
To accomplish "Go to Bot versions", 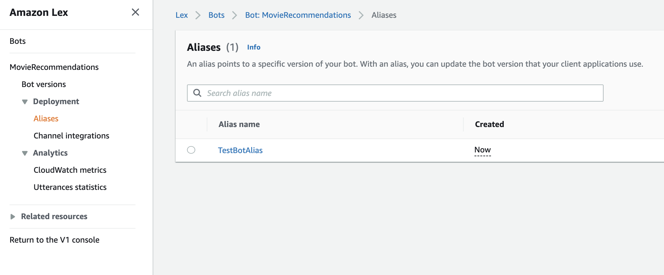I will (44, 84).
